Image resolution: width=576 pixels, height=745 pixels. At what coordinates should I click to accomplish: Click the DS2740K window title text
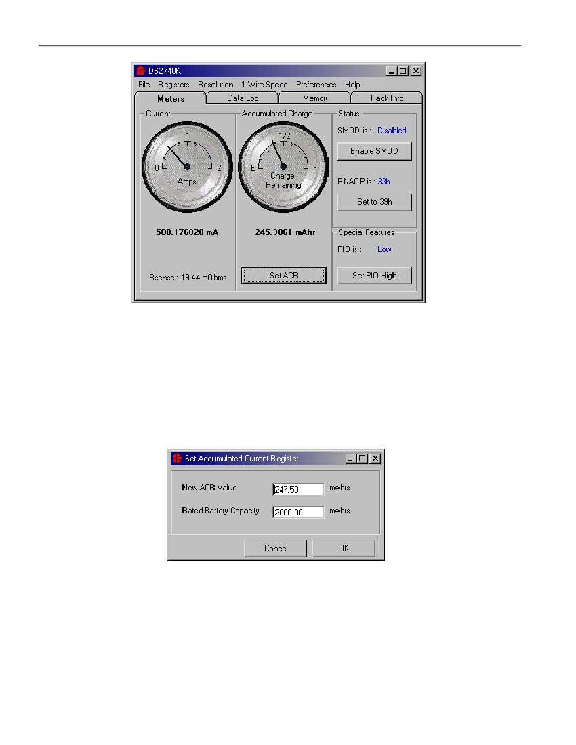[165, 71]
